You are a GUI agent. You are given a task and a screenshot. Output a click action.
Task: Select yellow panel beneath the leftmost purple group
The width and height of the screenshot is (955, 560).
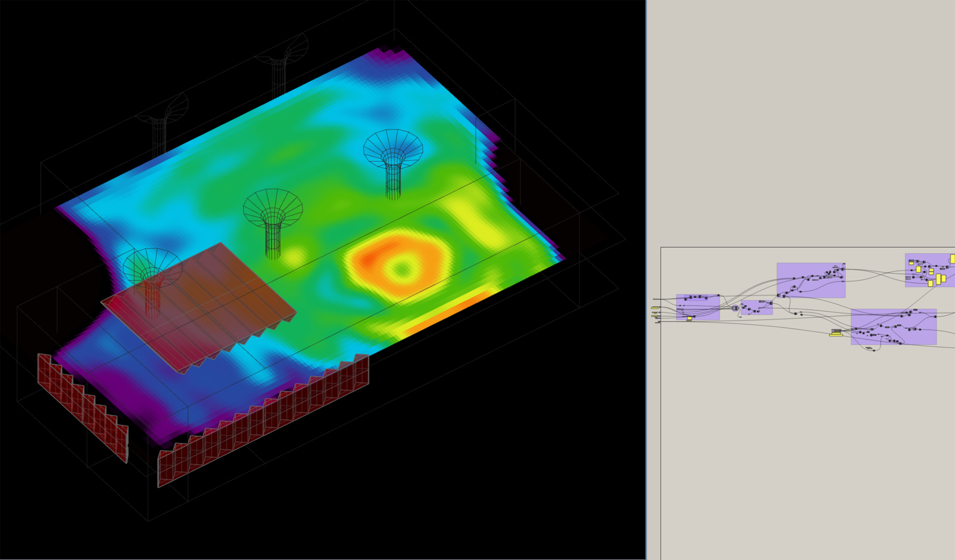point(689,319)
